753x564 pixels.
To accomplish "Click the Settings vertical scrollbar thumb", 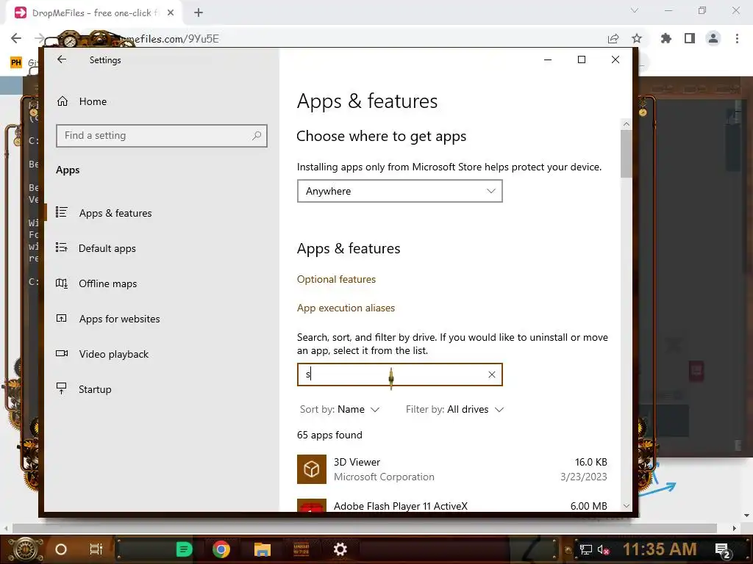I will [x=627, y=154].
